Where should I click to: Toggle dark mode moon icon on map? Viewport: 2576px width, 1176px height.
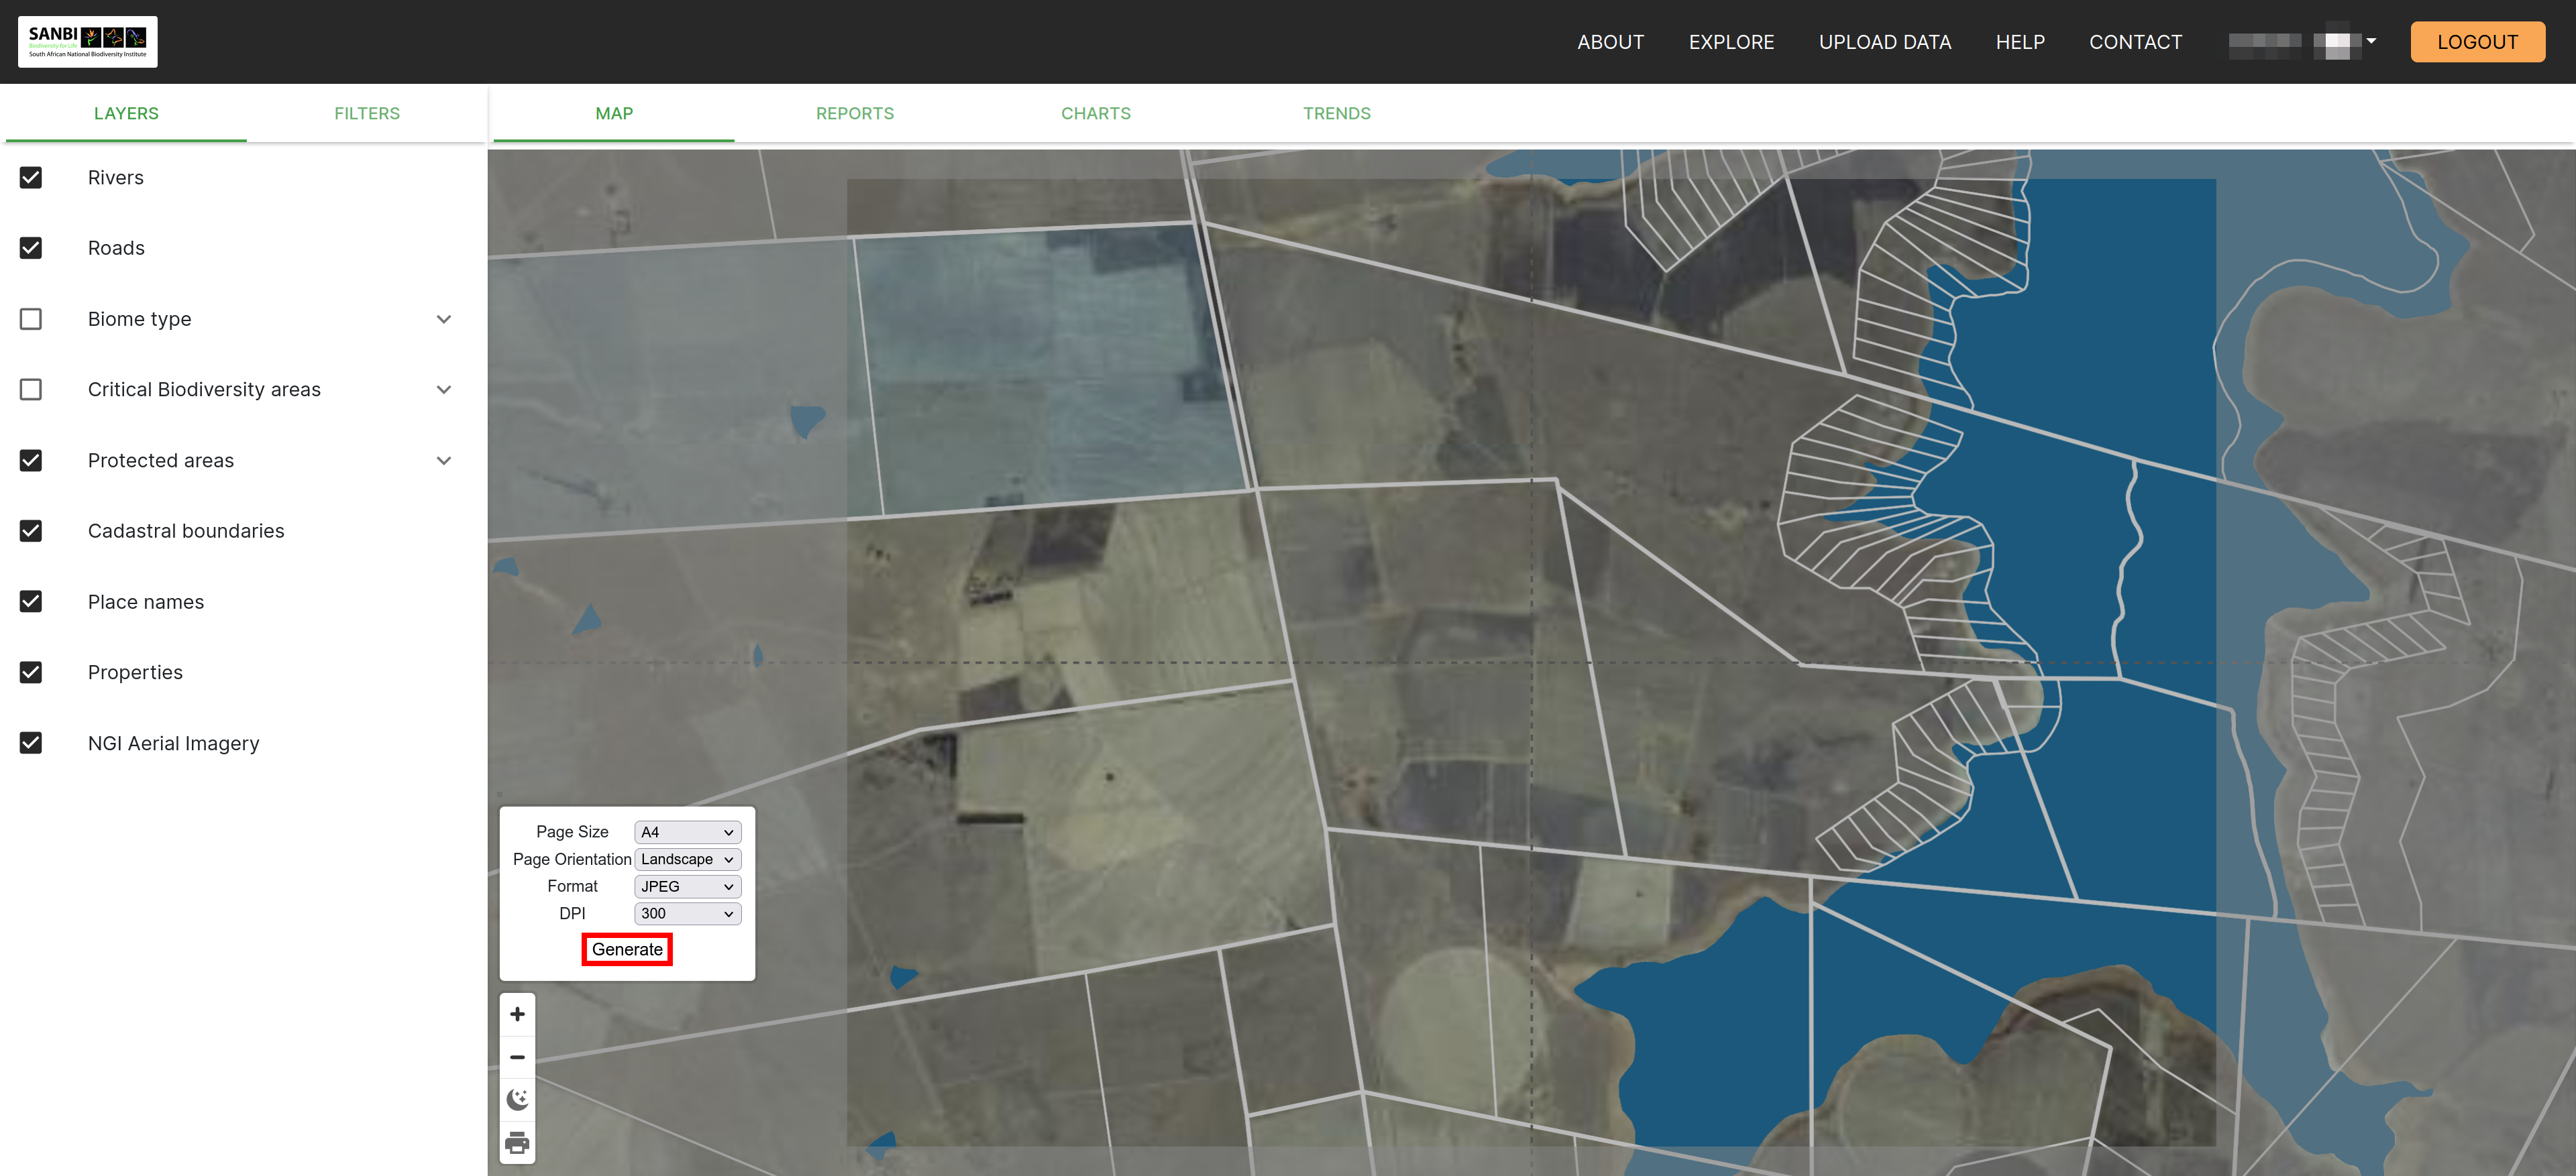click(x=517, y=1100)
